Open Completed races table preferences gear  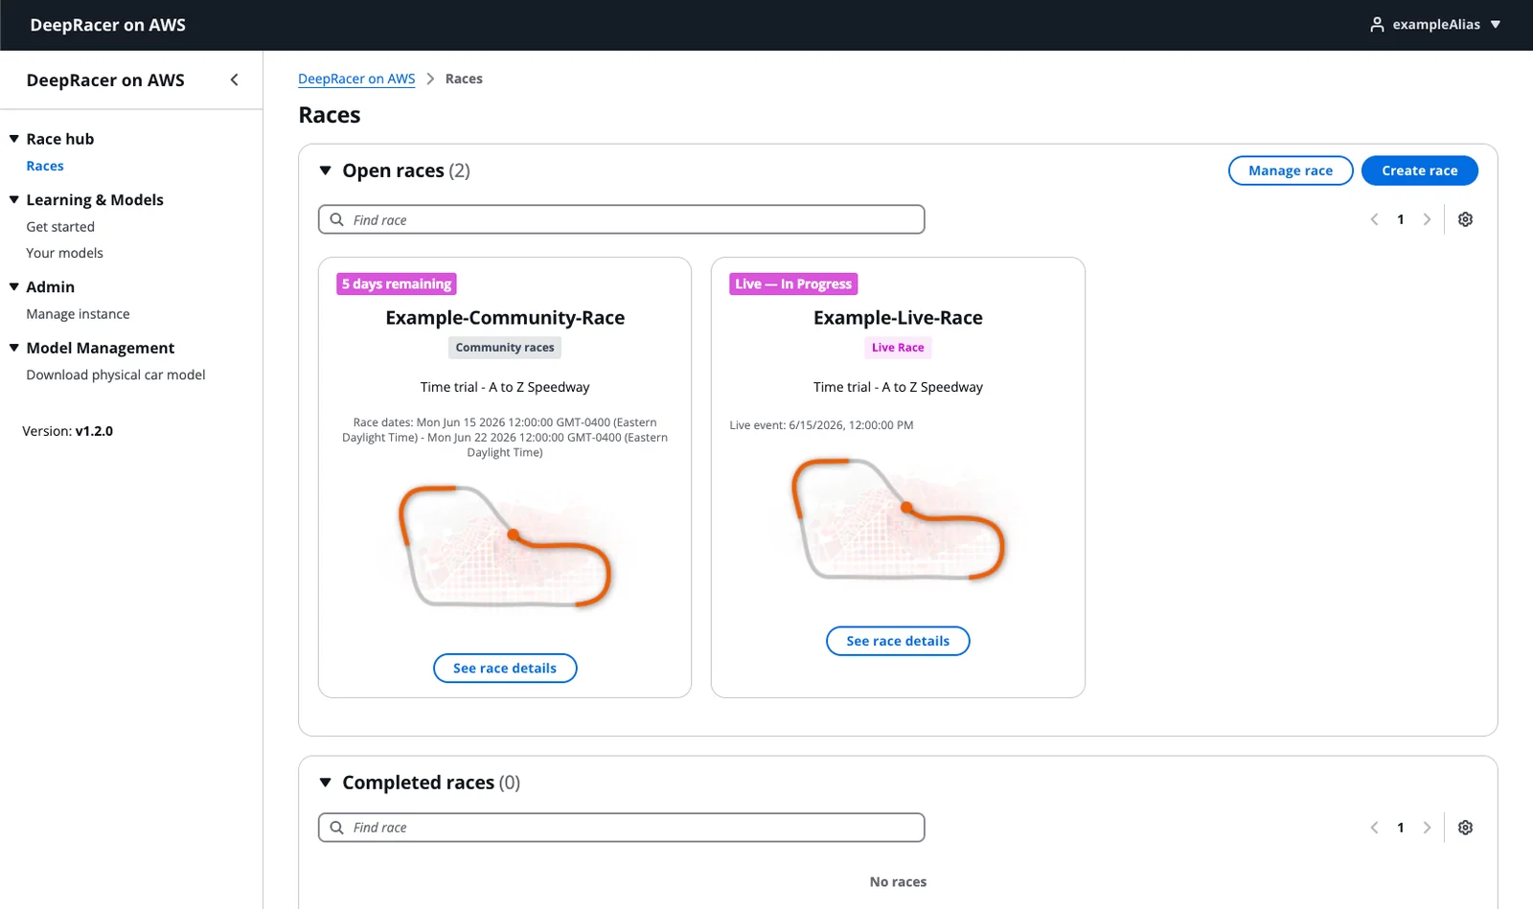[x=1465, y=828]
